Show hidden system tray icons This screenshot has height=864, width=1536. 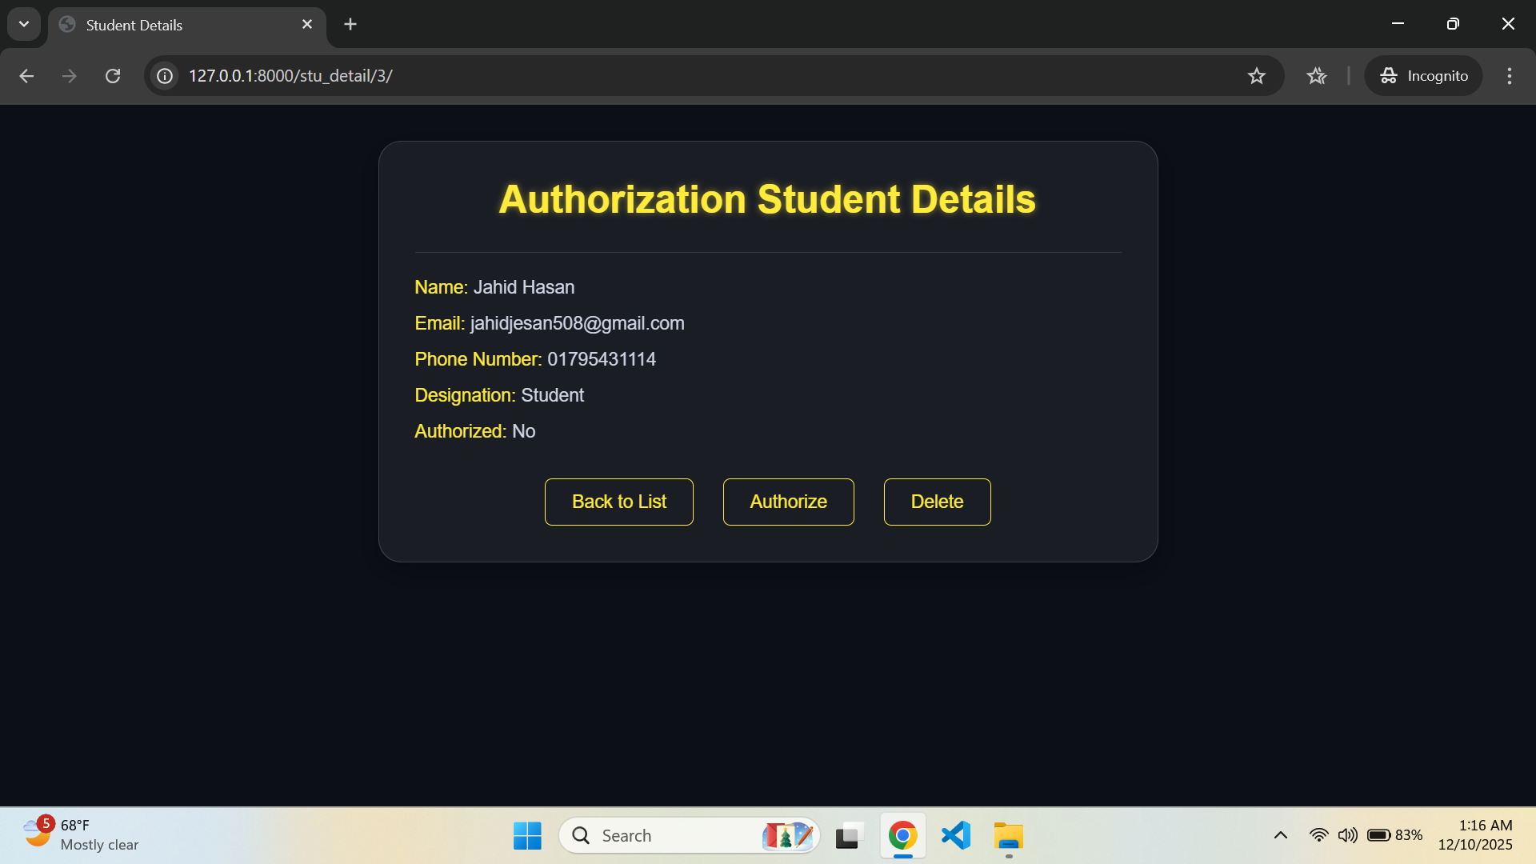[1280, 835]
